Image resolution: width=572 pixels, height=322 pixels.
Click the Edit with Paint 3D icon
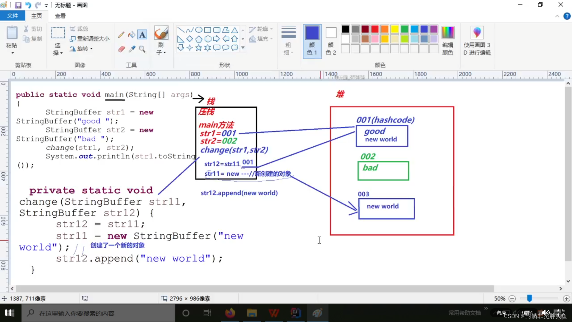[477, 32]
